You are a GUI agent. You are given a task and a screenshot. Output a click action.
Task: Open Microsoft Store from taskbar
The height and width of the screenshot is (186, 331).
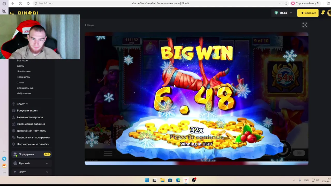click(170, 180)
